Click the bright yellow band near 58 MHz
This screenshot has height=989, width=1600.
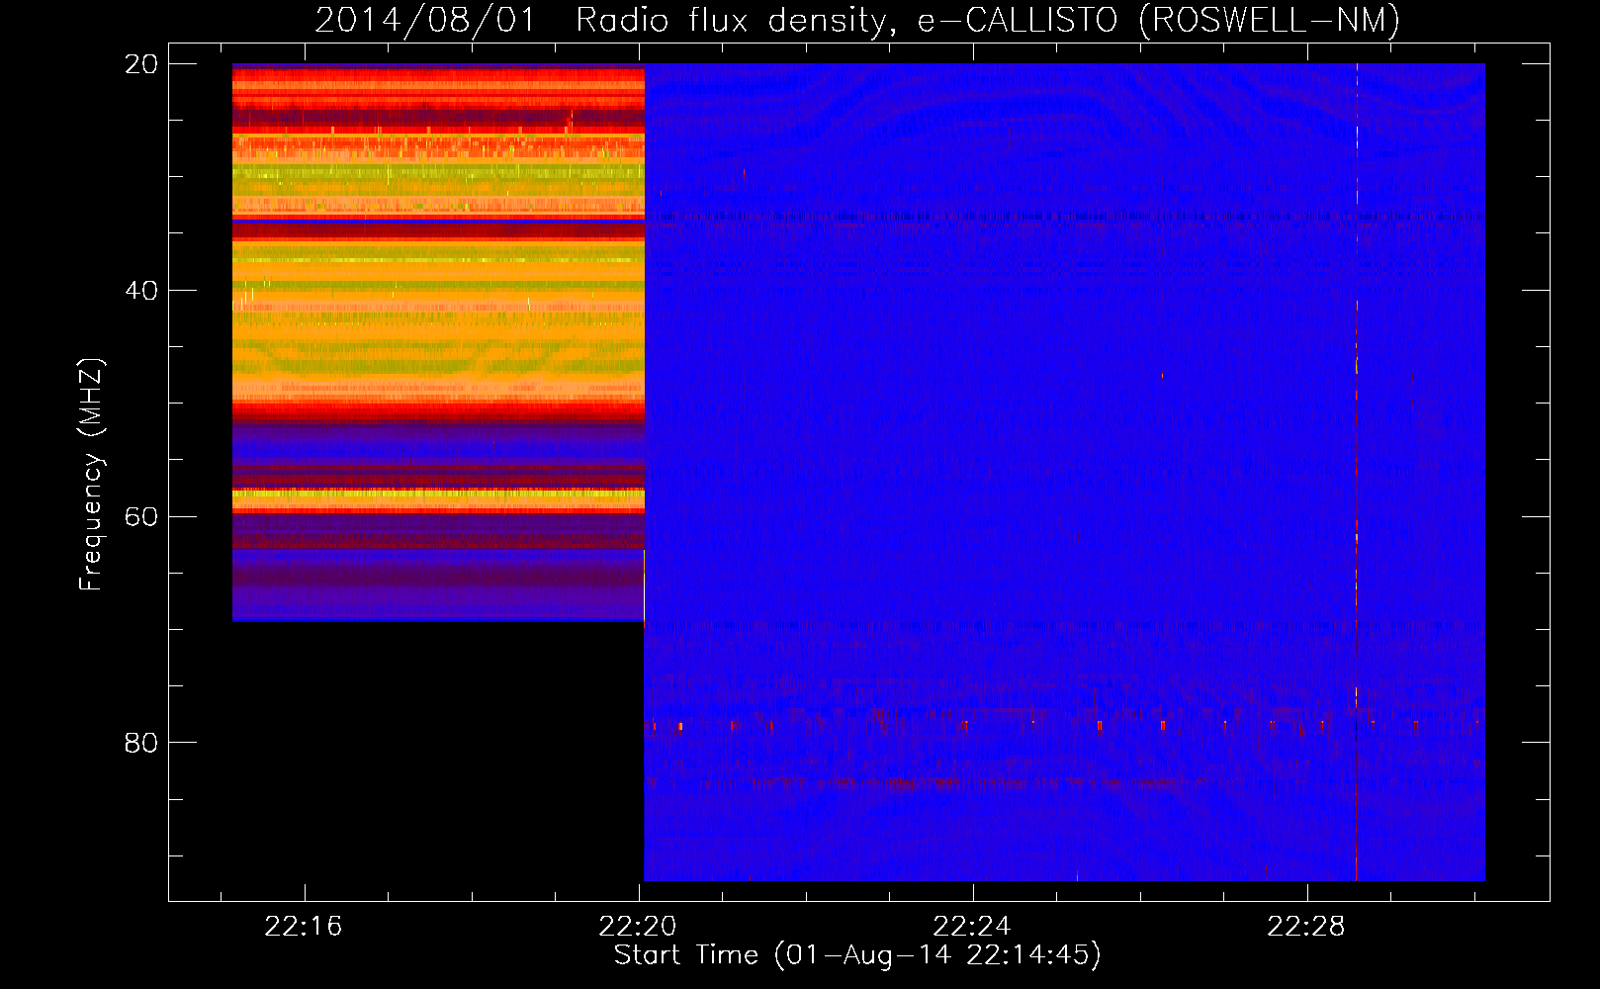[438, 494]
